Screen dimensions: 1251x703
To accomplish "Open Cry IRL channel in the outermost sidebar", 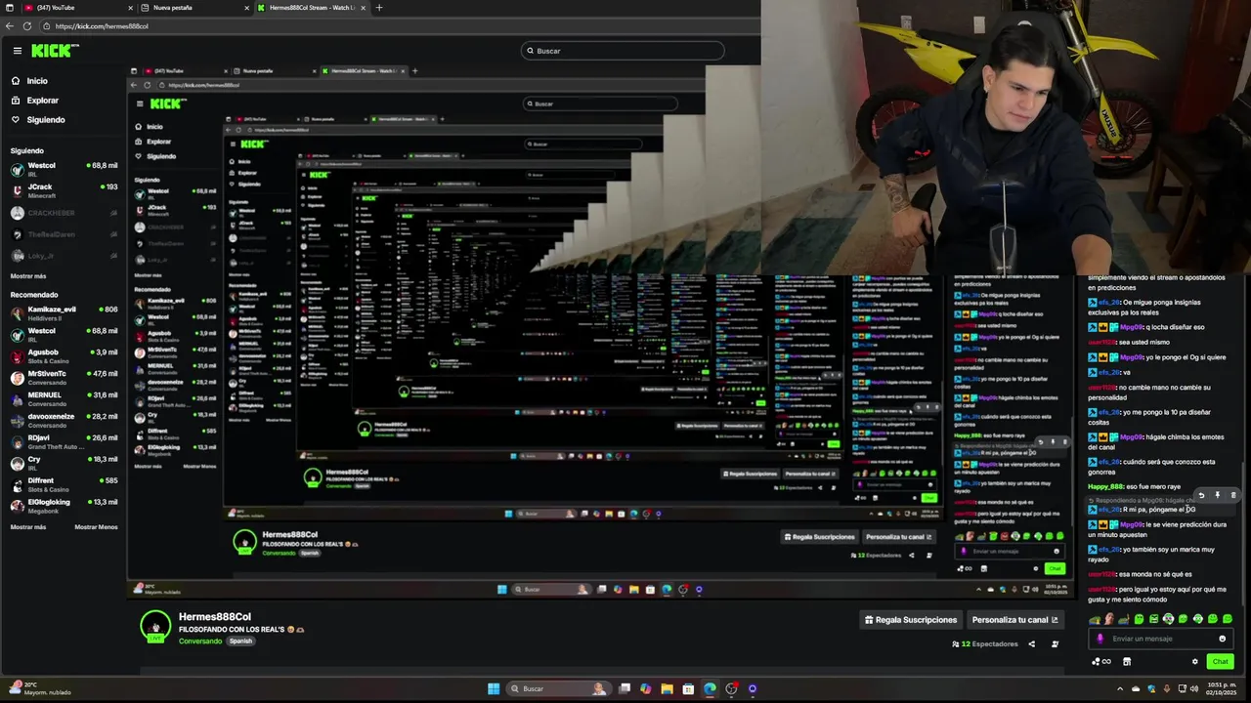I will (64, 463).
